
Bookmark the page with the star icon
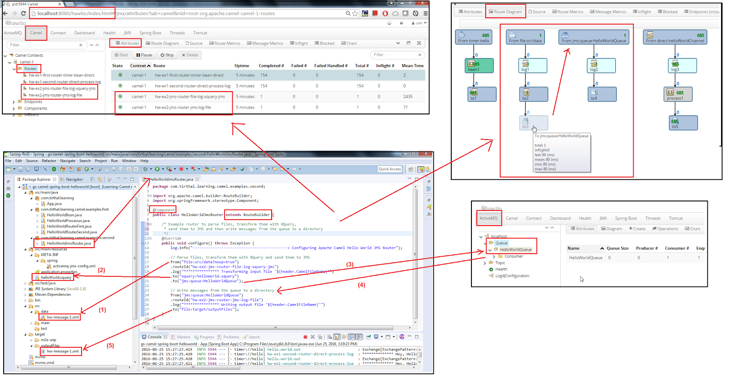[355, 13]
